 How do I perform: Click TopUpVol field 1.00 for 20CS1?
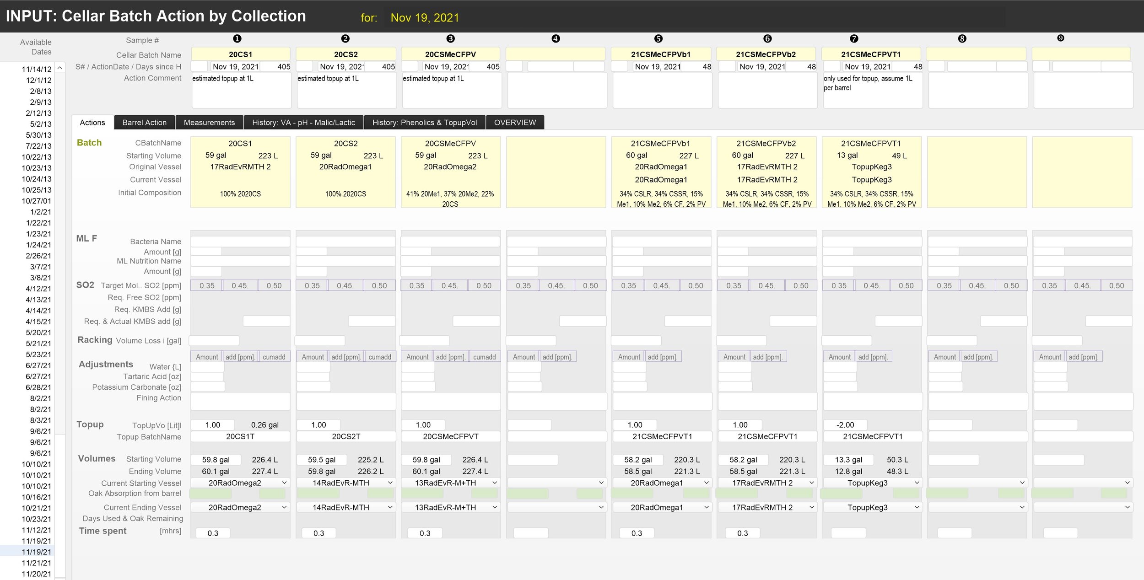tap(213, 425)
